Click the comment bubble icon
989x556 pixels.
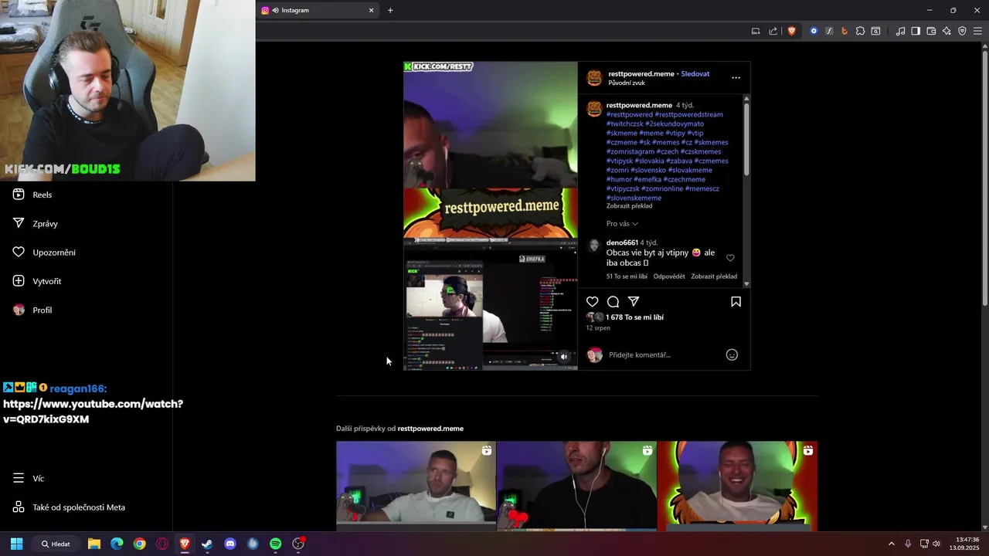(613, 302)
